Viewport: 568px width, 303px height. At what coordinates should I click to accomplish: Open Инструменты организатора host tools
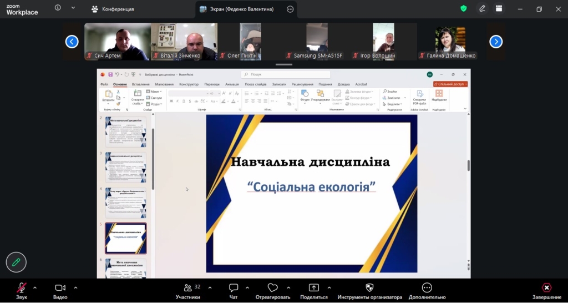click(369, 288)
